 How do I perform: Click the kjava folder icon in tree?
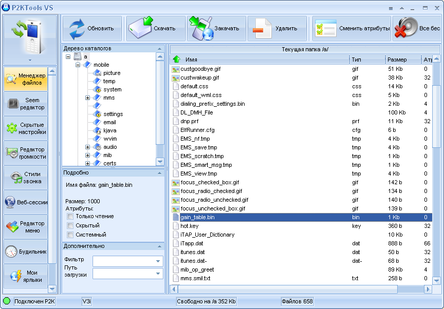tap(97, 130)
